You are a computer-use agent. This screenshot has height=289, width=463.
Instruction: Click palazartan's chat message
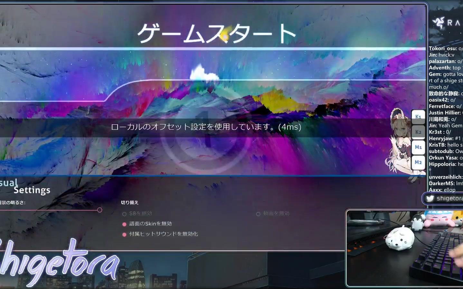[446, 61]
